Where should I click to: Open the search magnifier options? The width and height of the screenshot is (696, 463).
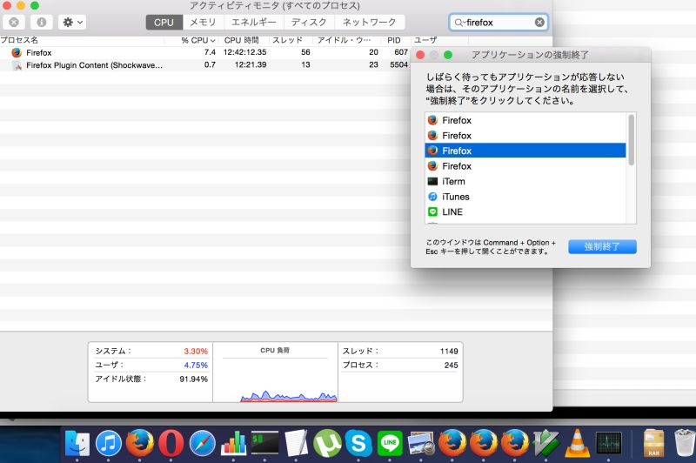point(459,23)
